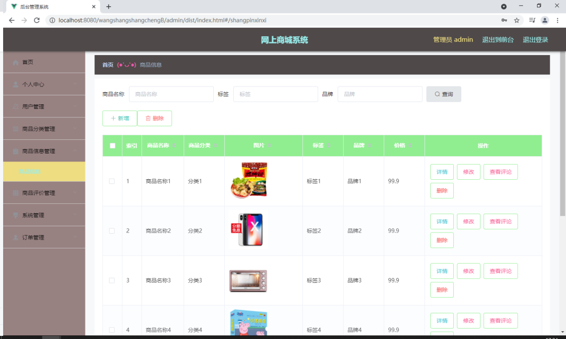The width and height of the screenshot is (566, 339).
Task: Click 详情 for 商品名称4
Action: point(442,321)
